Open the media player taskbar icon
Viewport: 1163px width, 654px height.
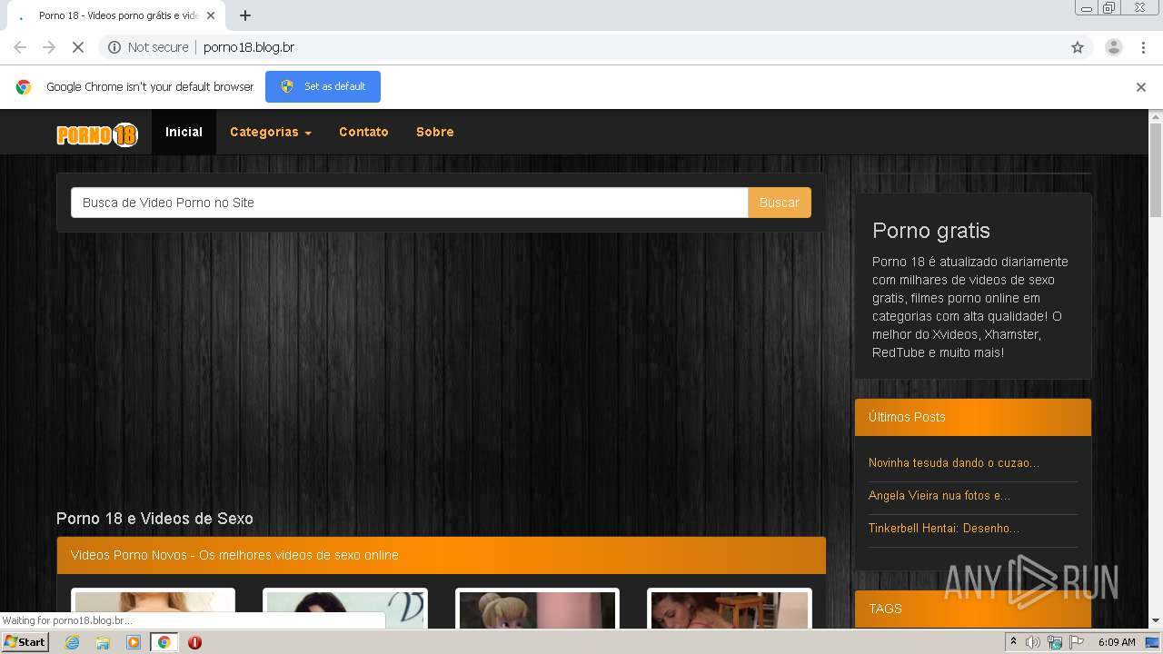134,642
